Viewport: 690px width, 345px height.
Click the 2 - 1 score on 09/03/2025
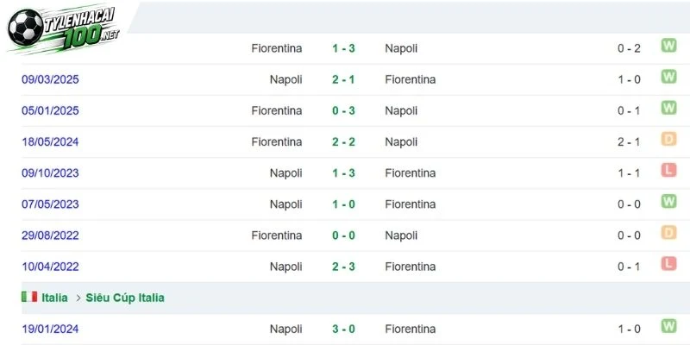click(343, 79)
